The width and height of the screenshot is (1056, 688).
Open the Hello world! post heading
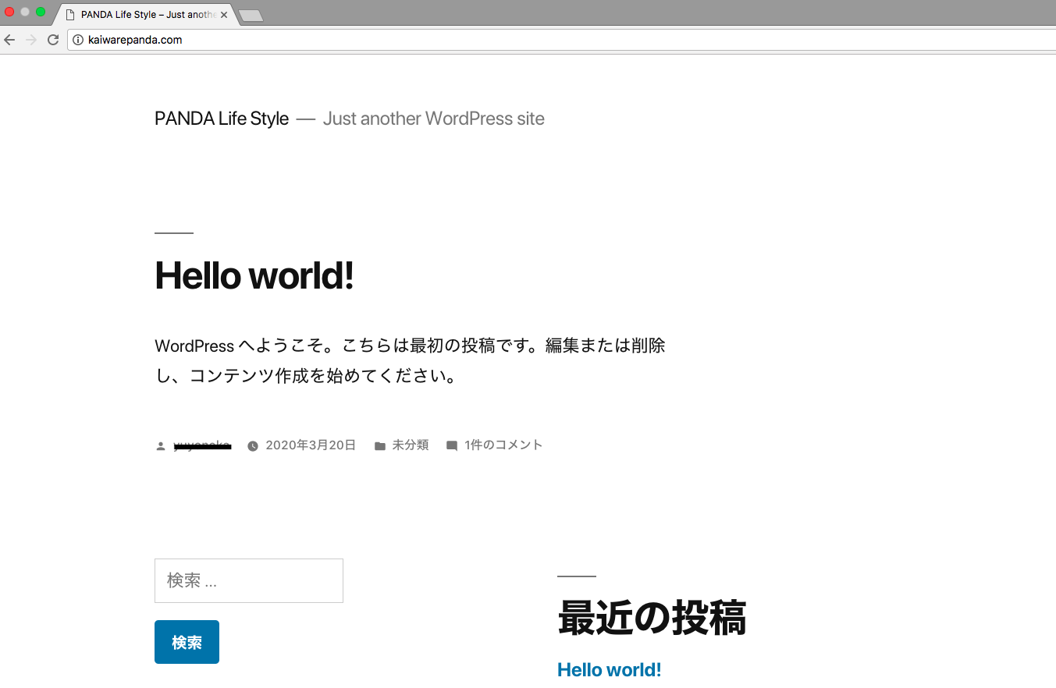tap(254, 275)
